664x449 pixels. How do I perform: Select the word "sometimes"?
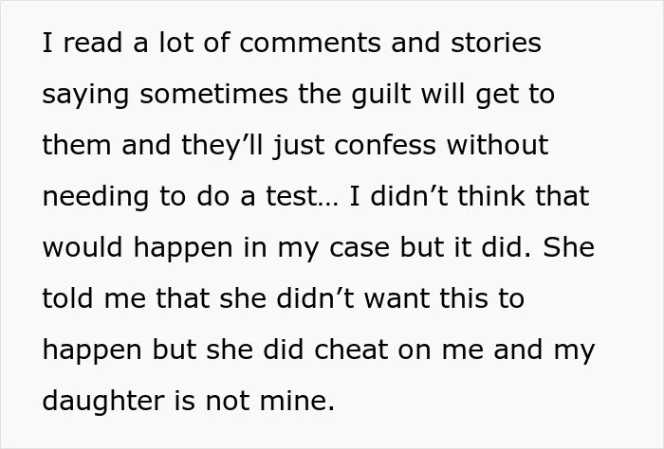click(213, 95)
